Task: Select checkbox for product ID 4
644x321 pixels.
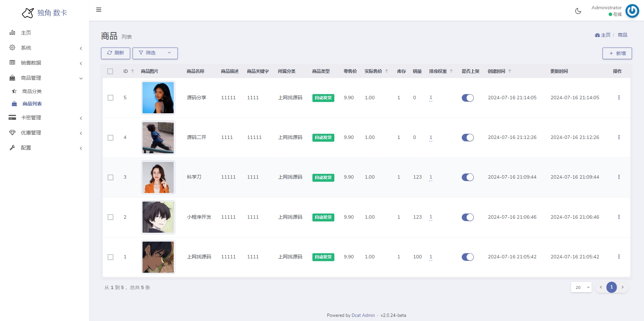Action: pos(110,138)
